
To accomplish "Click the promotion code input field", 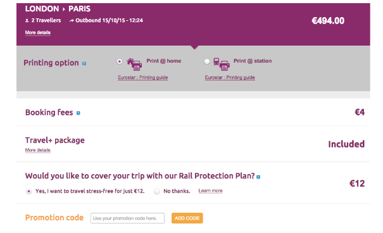I will (x=127, y=218).
